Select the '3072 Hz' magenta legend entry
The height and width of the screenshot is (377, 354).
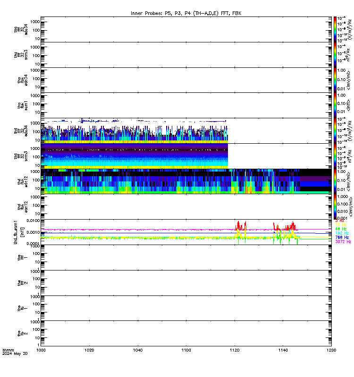[x=343, y=242]
